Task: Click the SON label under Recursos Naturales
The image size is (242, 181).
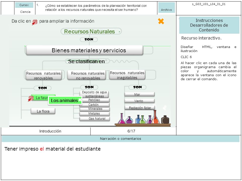Action: coord(89,39)
